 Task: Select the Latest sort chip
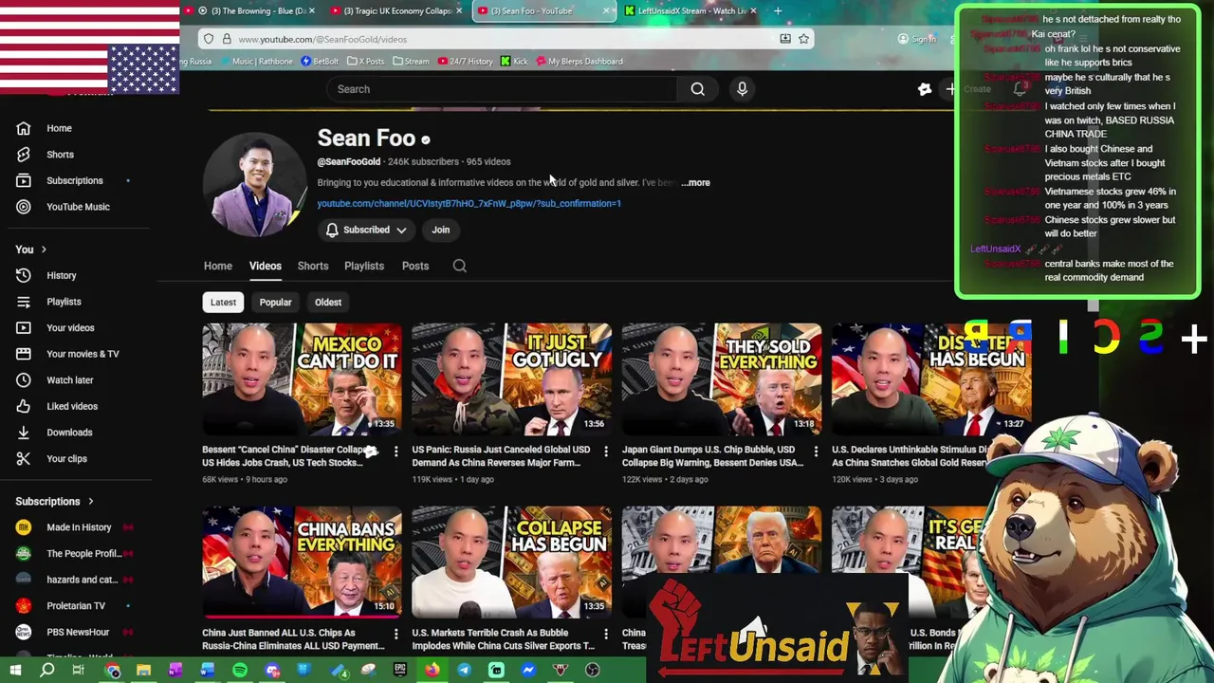(223, 302)
